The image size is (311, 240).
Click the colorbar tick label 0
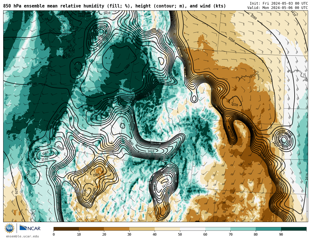pos(54,235)
